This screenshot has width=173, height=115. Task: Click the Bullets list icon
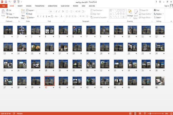[67, 11]
